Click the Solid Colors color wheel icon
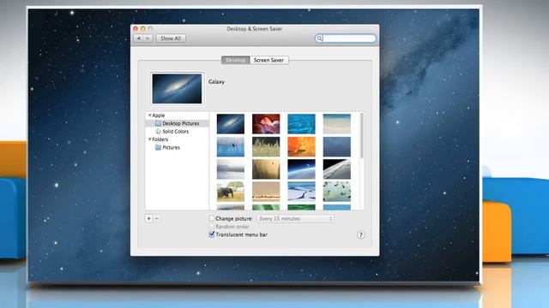Image resolution: width=549 pixels, height=308 pixels. (158, 131)
